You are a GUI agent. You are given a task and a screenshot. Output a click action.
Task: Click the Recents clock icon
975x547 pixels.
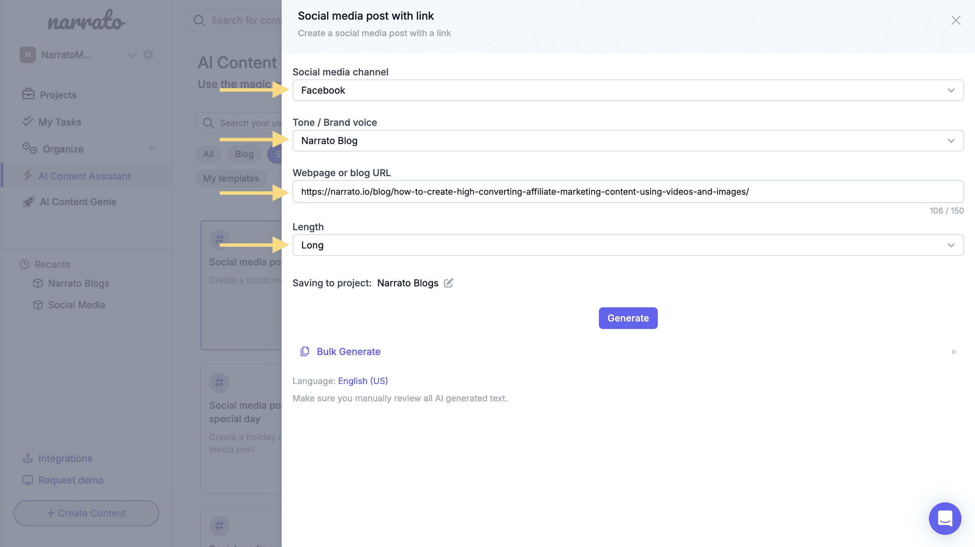[x=25, y=265]
